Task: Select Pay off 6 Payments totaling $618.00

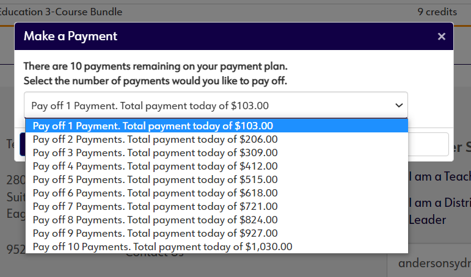Action: [155, 193]
